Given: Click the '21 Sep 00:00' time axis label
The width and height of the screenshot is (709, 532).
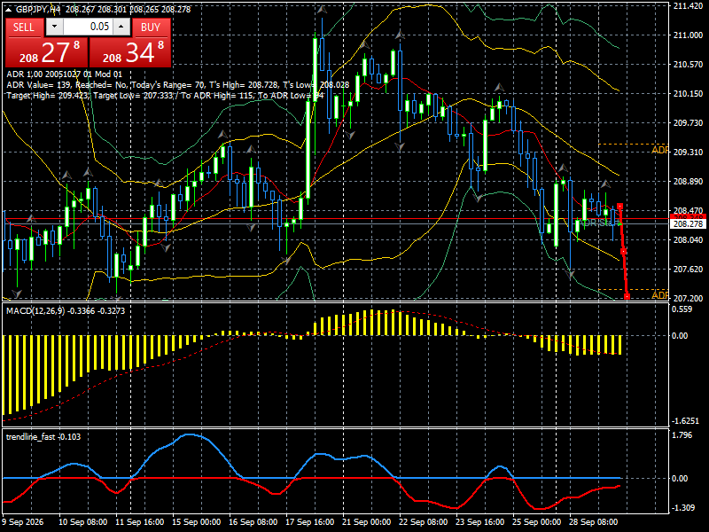Looking at the screenshot, I should [x=367, y=522].
